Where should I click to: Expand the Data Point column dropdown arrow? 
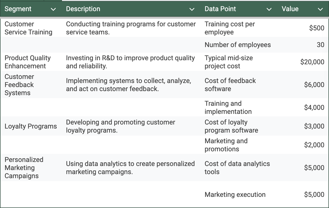coord(269,9)
